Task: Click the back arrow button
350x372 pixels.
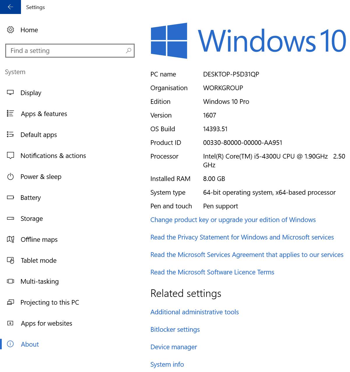Action: 10,7
